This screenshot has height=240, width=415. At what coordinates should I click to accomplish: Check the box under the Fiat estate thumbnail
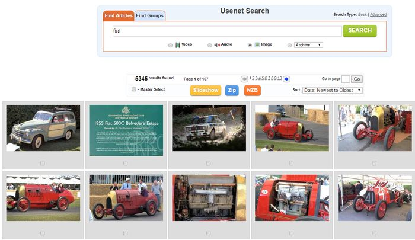coord(42,163)
